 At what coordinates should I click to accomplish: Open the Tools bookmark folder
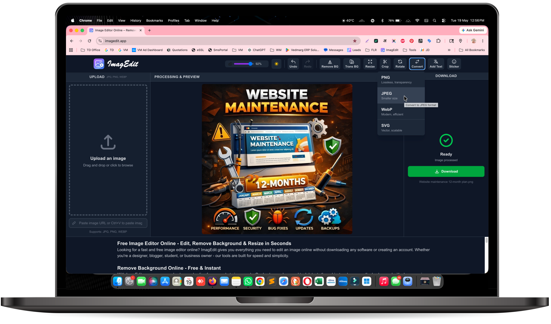410,50
